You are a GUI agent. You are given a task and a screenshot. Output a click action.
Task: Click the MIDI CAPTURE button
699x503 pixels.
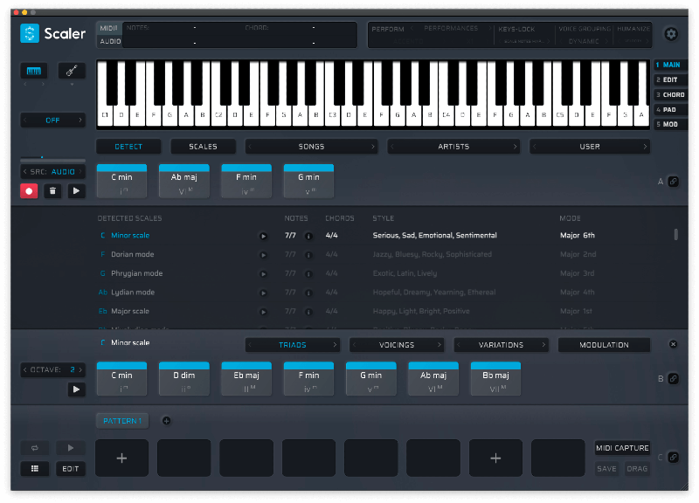(x=622, y=448)
